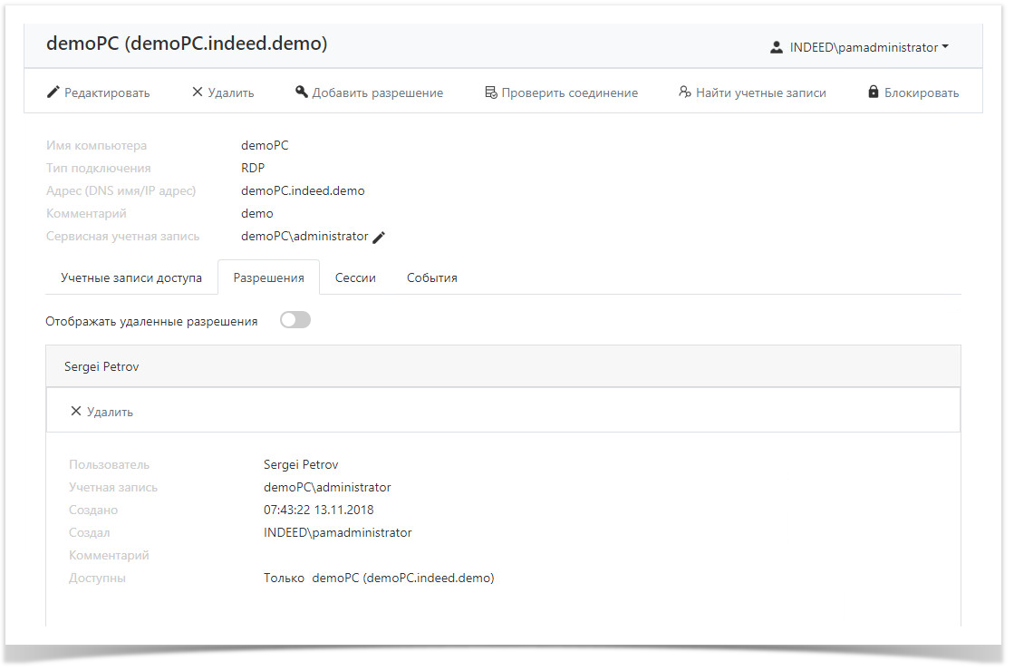Click the Найти учетные записи user-search icon
The image size is (1014, 671).
point(685,92)
